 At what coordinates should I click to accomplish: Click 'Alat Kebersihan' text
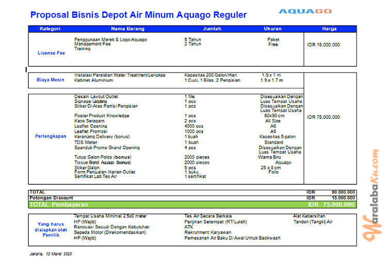coord(309,216)
